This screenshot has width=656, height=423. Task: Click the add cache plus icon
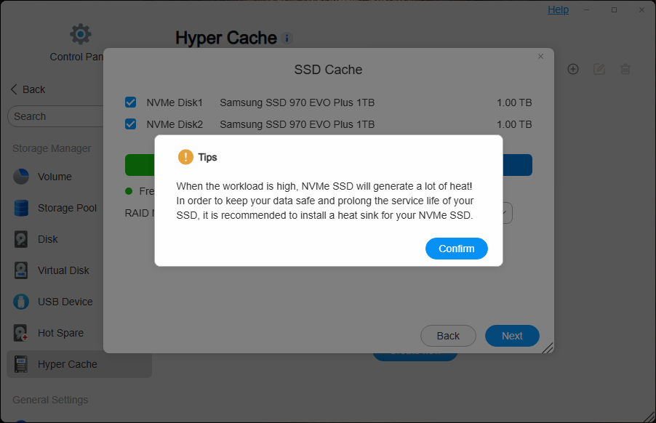click(573, 69)
